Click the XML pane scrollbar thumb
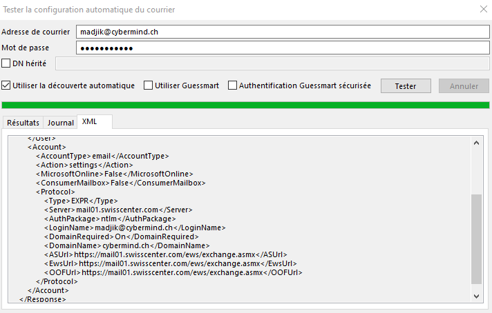 (476, 238)
